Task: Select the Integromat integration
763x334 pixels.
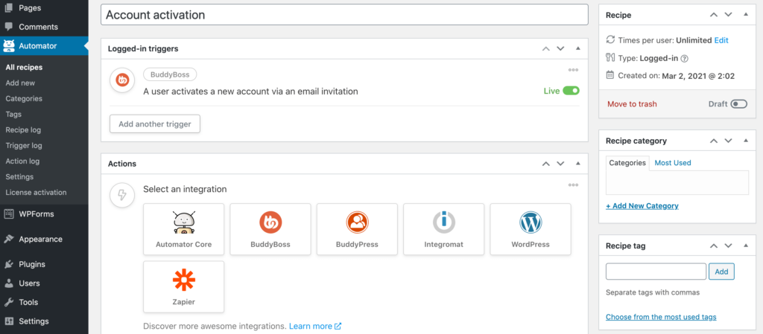Action: [444, 229]
